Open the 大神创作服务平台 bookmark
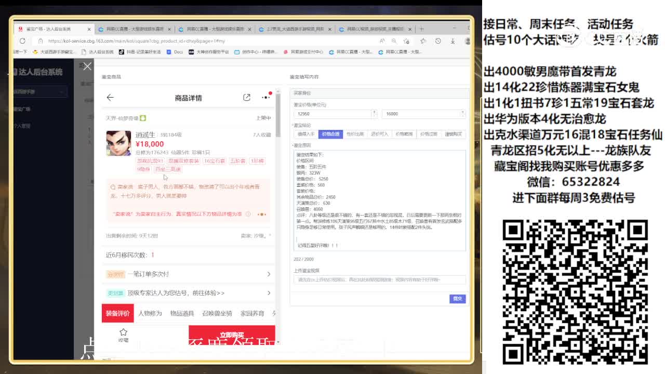665x374 pixels. click(x=209, y=52)
